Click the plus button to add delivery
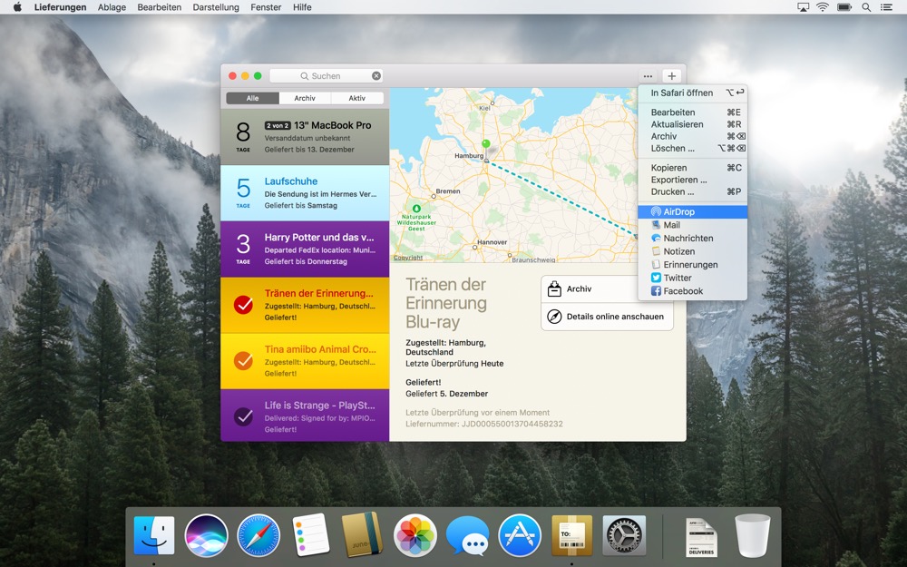Viewport: 907px width, 567px height. pos(671,76)
